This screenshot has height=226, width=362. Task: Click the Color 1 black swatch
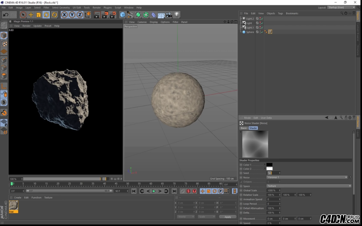(269, 165)
